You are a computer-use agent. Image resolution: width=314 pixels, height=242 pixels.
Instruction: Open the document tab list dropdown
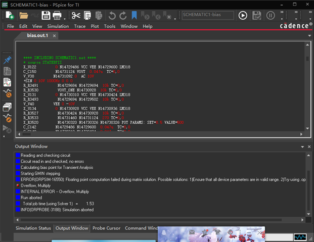tap(309, 36)
